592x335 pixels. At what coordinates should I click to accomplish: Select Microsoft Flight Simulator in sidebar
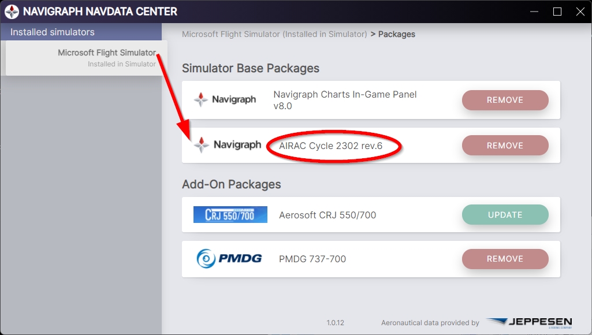point(87,58)
